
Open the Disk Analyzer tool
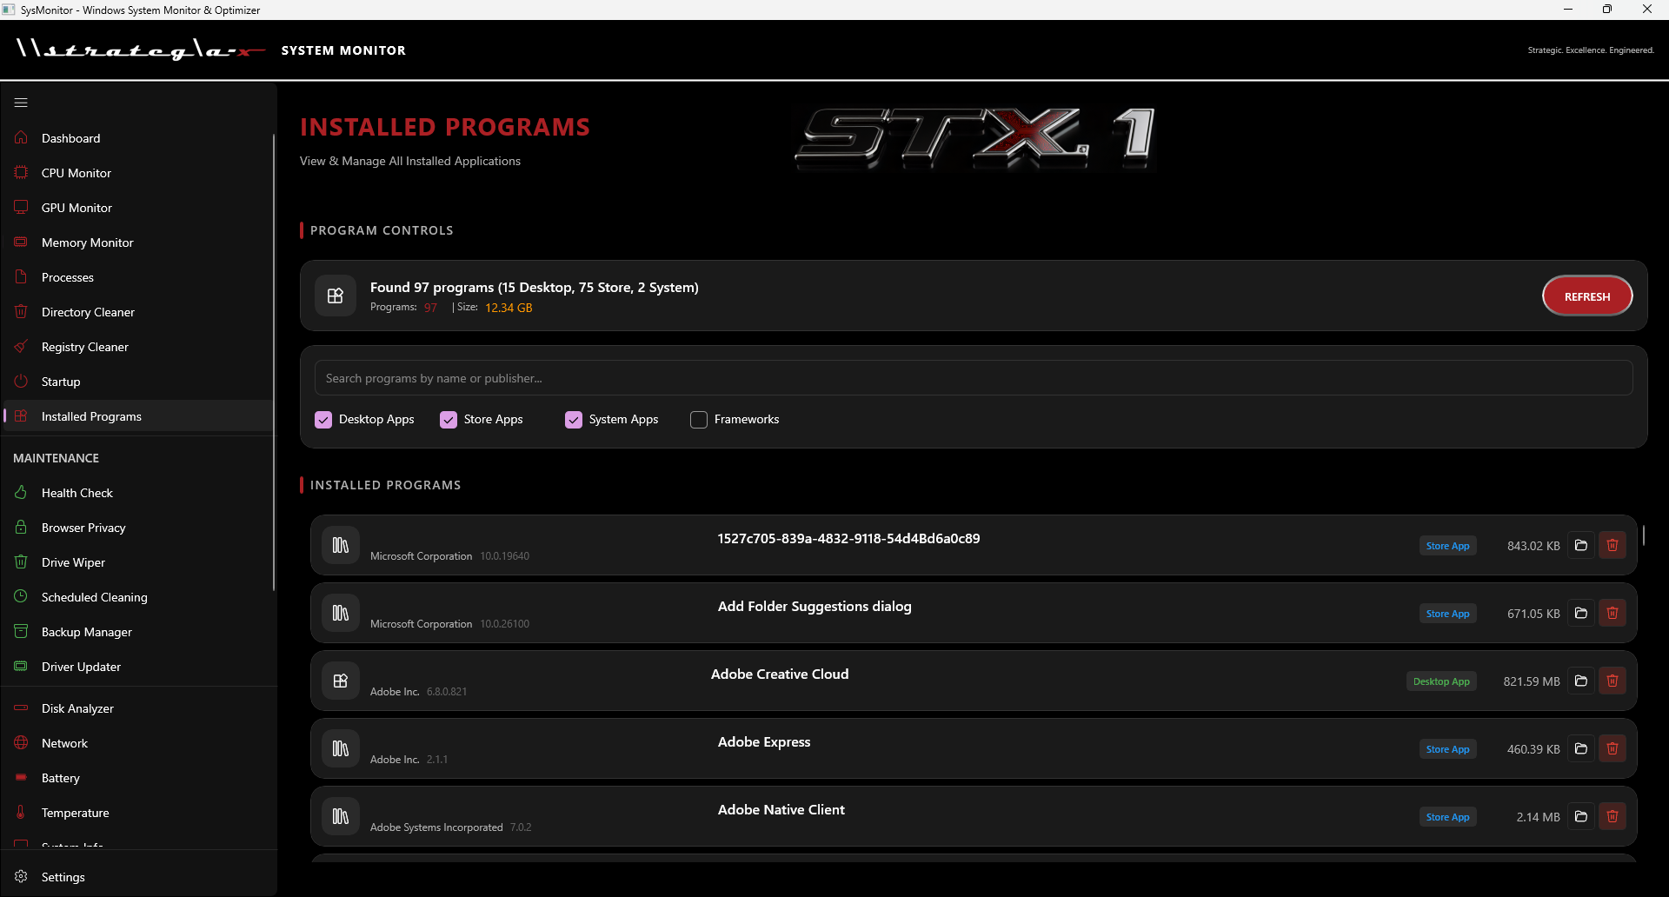coord(21,708)
